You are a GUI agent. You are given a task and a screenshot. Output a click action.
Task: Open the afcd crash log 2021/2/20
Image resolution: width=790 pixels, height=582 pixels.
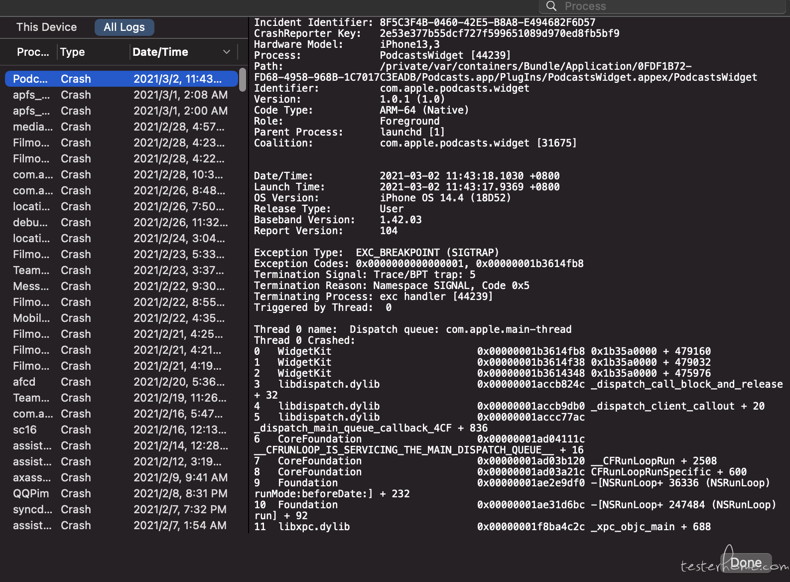coord(122,382)
